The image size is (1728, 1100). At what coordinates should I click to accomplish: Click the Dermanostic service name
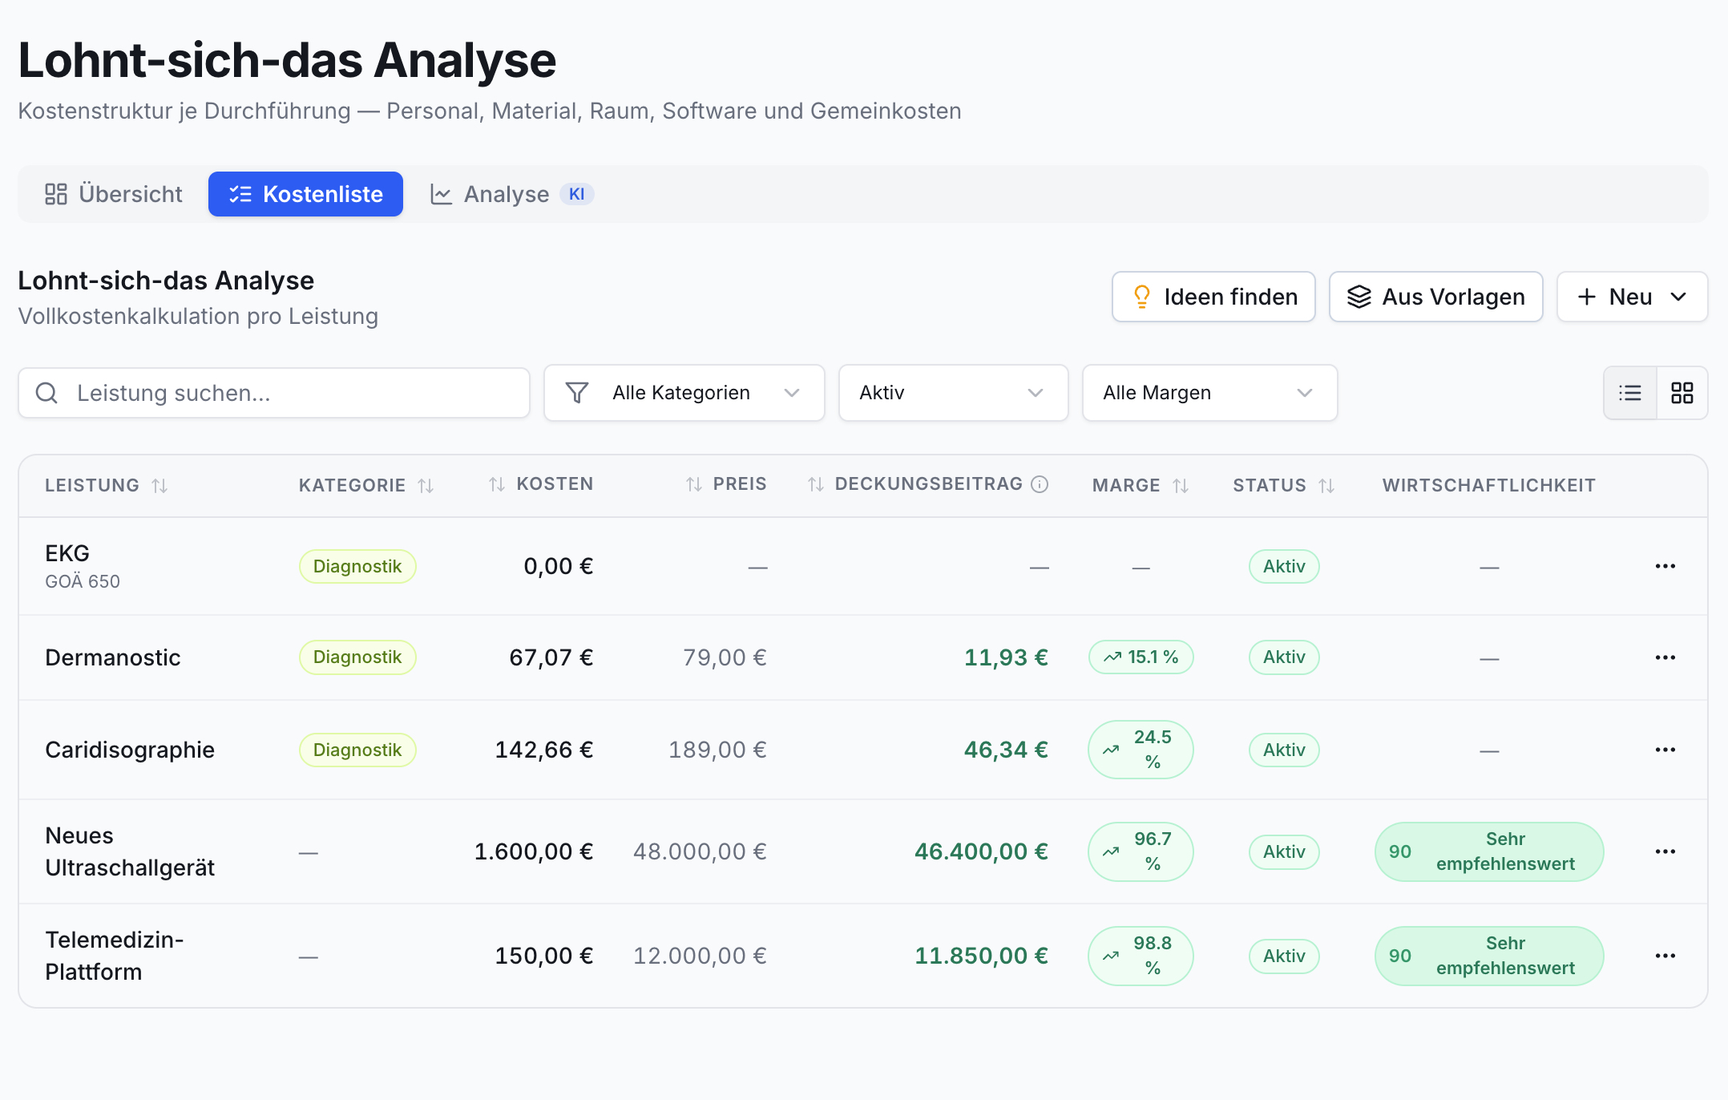(x=113, y=657)
